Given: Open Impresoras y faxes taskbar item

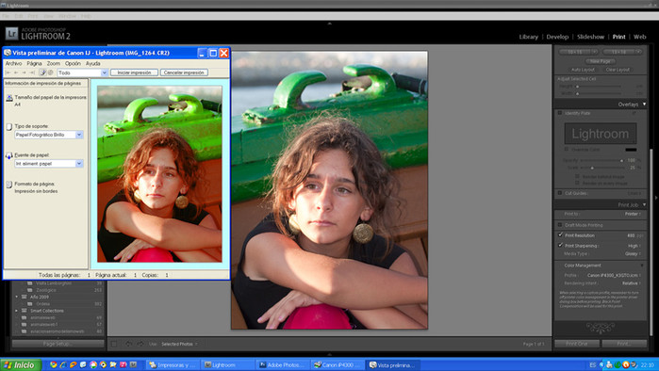Looking at the screenshot, I should [x=173, y=365].
